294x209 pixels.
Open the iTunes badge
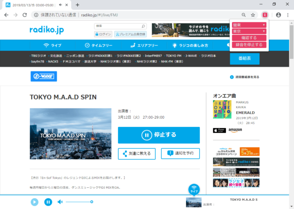tap(220, 130)
